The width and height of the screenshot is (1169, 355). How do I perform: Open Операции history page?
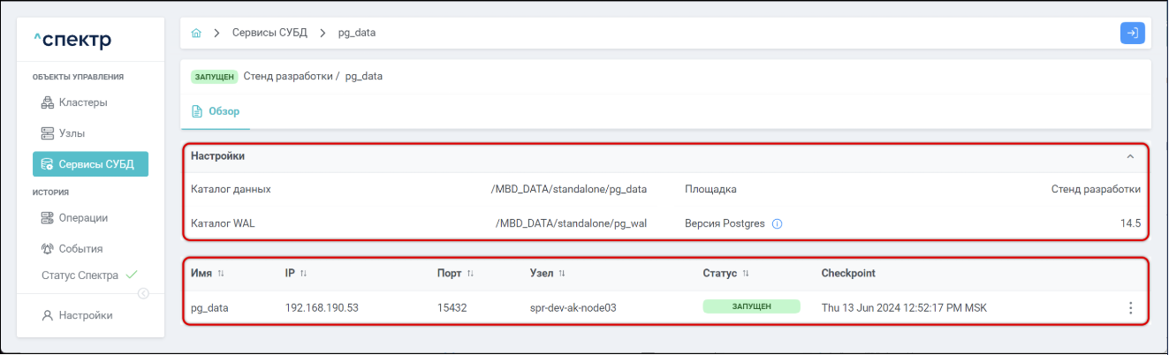83,218
